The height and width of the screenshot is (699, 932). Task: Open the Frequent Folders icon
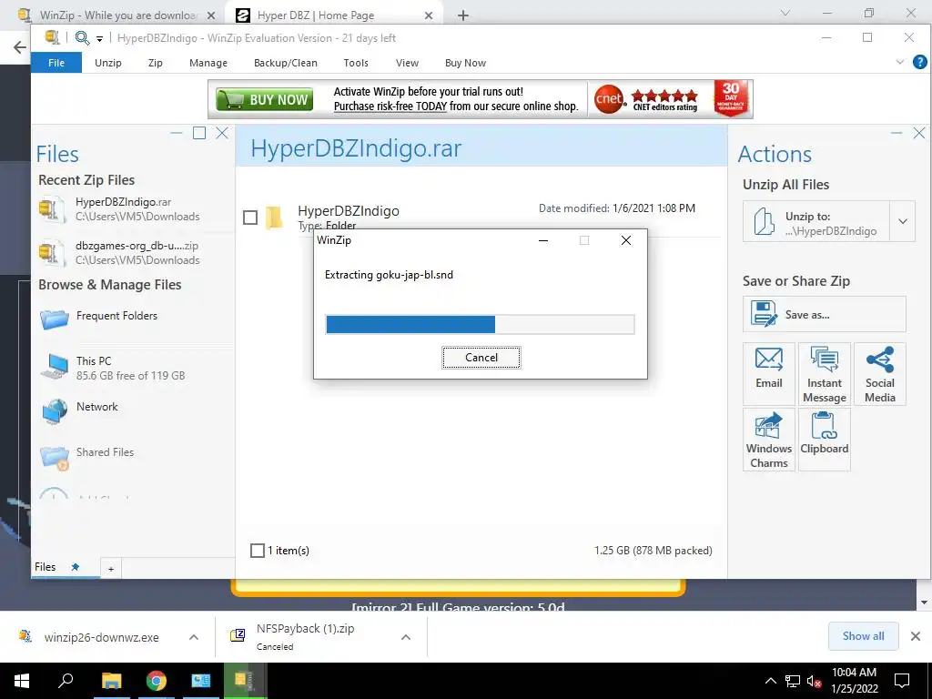[55, 319]
